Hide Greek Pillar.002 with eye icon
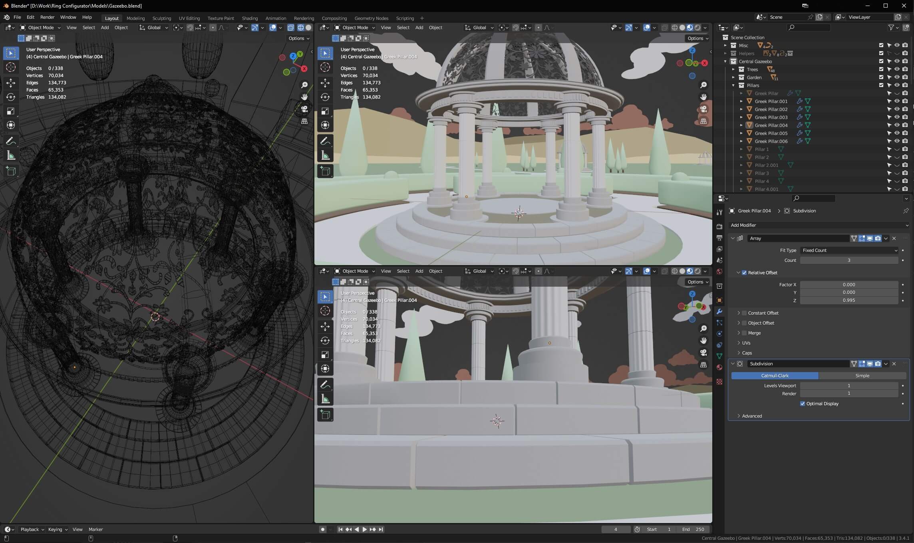The height and width of the screenshot is (543, 914). [x=897, y=109]
